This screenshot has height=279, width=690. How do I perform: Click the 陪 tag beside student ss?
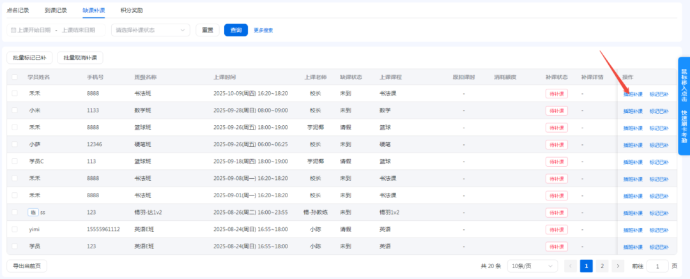point(33,212)
